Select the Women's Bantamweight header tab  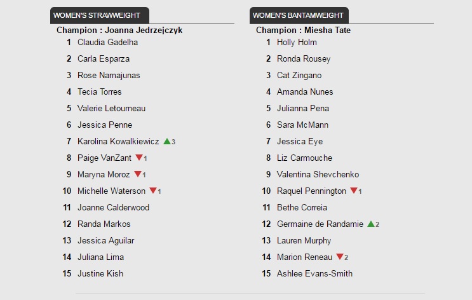coord(299,15)
